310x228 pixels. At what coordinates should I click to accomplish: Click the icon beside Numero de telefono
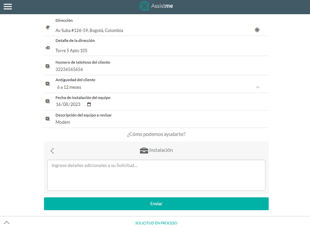[48, 66]
